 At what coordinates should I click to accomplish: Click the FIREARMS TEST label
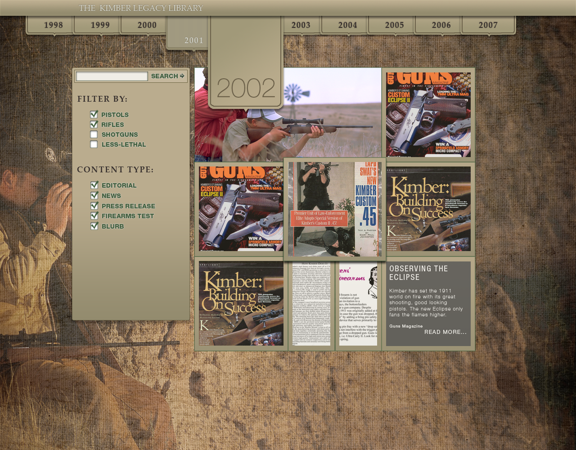(128, 216)
